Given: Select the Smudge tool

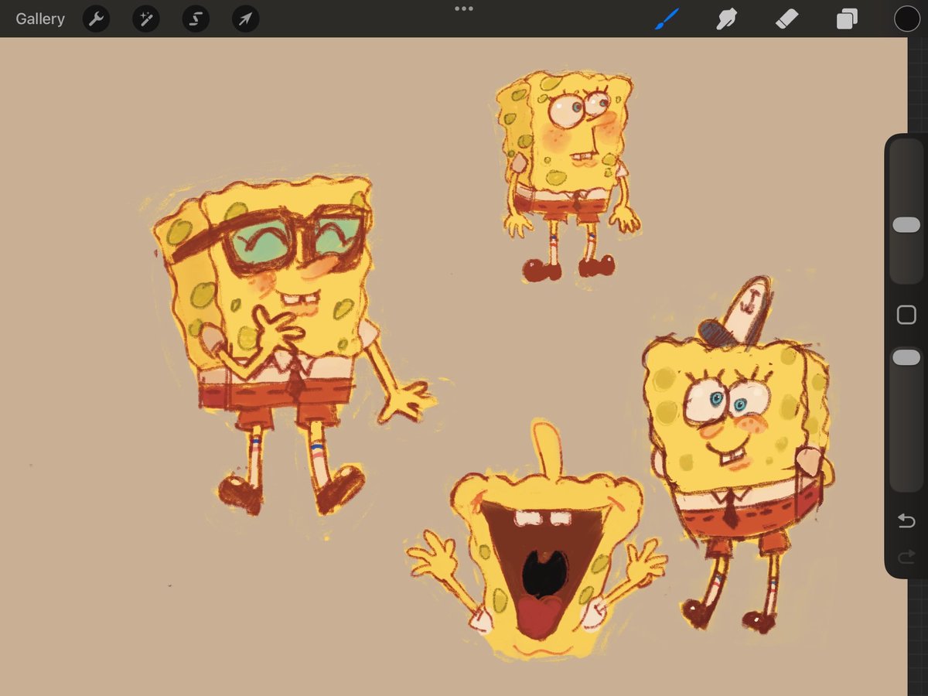Looking at the screenshot, I should point(726,19).
